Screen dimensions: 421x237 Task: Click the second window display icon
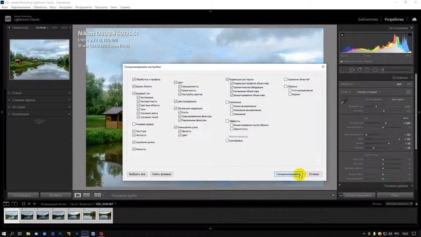click(14, 204)
